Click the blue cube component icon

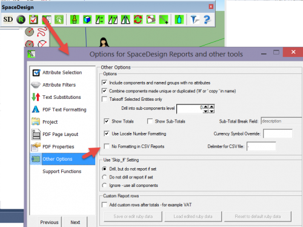point(87,19)
